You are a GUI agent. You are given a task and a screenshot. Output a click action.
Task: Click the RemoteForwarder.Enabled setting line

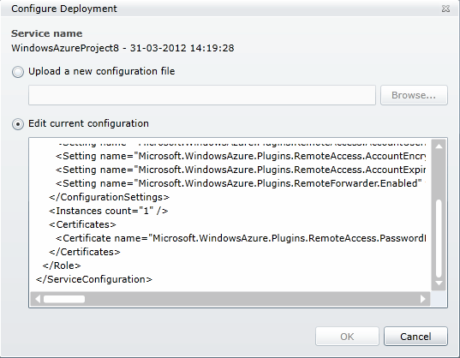point(241,183)
